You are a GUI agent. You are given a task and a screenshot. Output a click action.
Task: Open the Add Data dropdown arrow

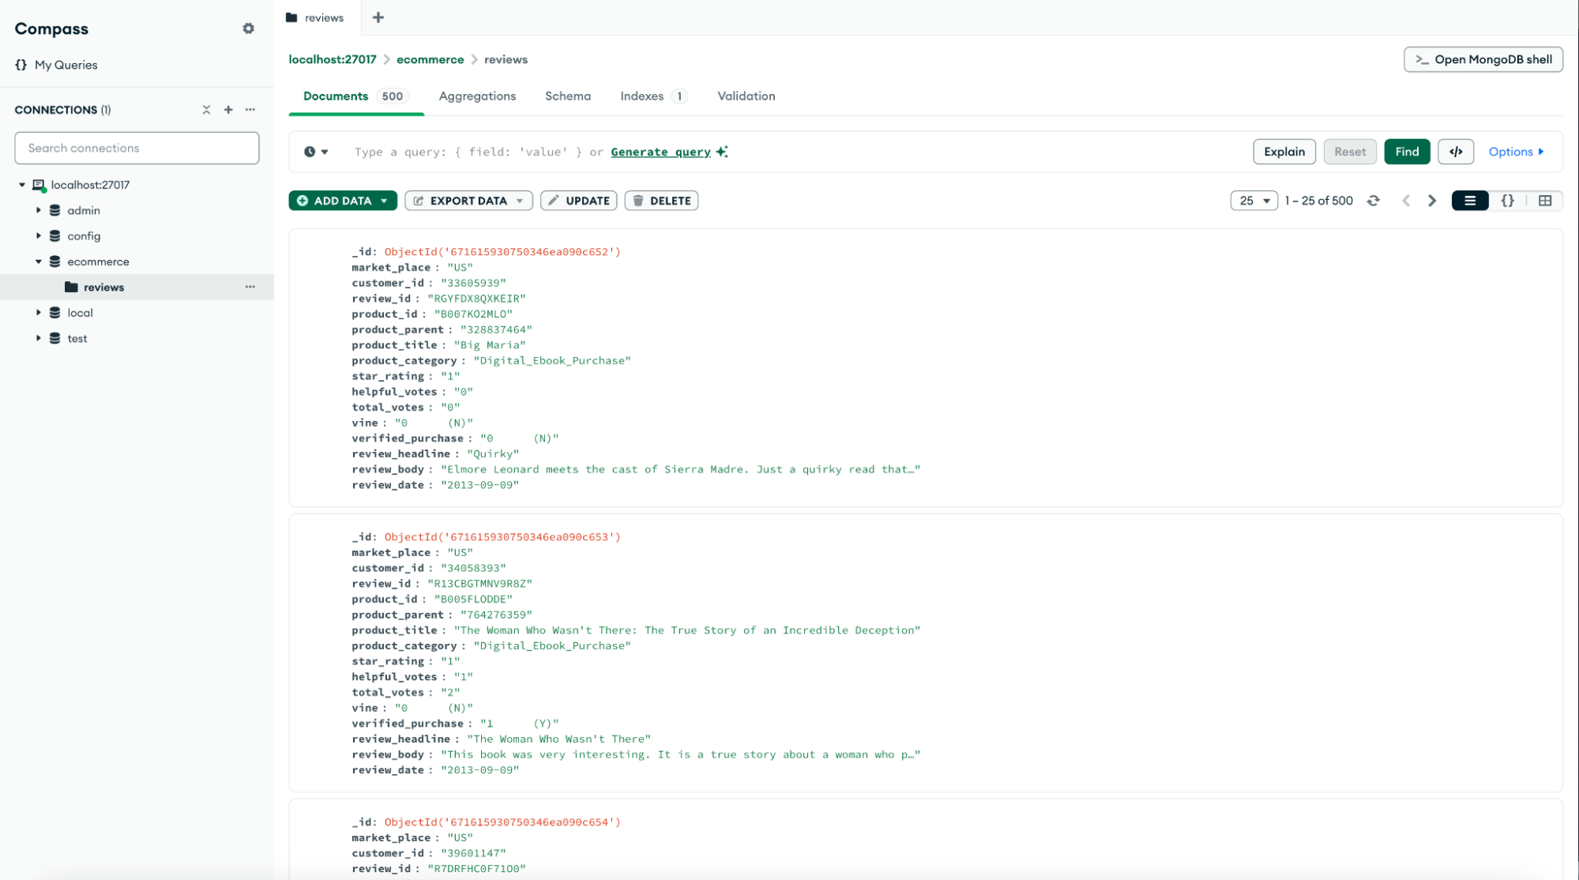[x=385, y=201]
